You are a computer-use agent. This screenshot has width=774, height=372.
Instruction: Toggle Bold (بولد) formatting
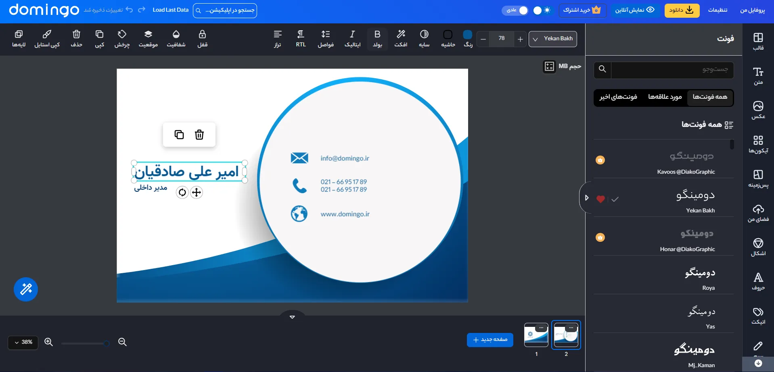point(377,39)
